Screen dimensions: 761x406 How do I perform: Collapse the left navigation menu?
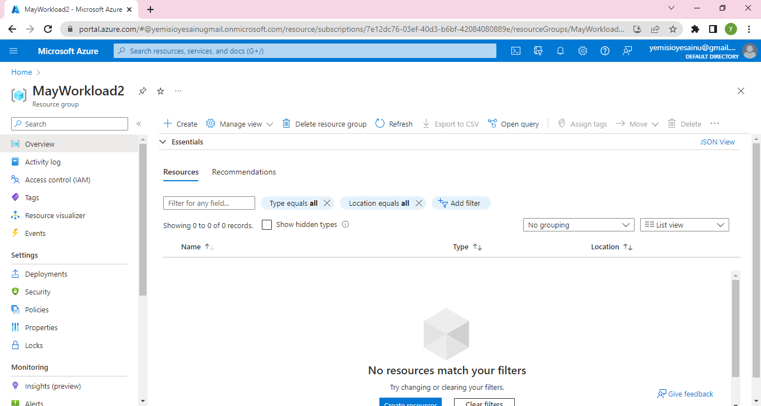[139, 124]
